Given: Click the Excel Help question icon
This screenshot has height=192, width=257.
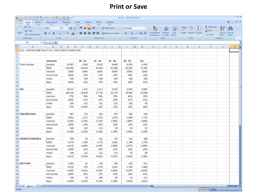Looking at the screenshot, I should tap(228, 22).
